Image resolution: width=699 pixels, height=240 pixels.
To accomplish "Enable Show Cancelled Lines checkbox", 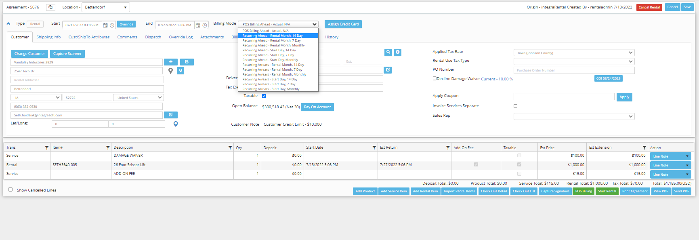I will 10,189.
